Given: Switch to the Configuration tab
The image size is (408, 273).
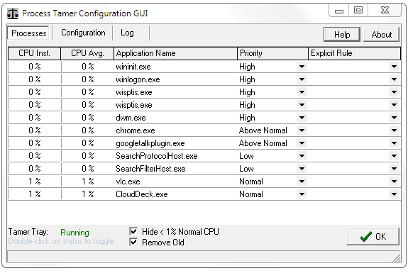Looking at the screenshot, I should point(83,33).
